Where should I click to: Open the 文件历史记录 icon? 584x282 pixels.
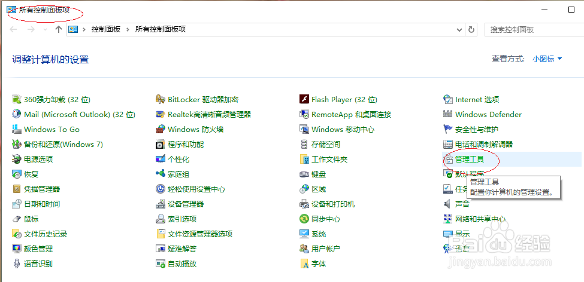(17, 234)
